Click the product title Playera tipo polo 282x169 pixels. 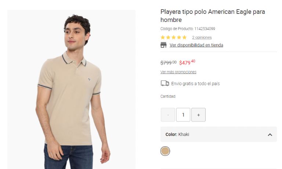212,16
